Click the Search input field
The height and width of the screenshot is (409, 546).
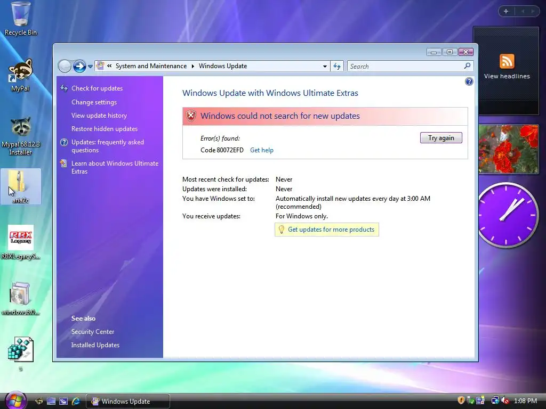click(406, 66)
